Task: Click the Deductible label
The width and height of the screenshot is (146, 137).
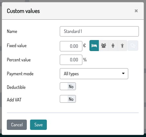Action: tap(16, 87)
